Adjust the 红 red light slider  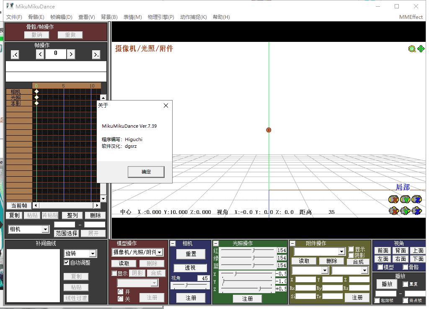(x=253, y=250)
